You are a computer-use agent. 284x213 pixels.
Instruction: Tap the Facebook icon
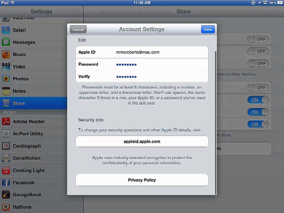[x=6, y=183]
